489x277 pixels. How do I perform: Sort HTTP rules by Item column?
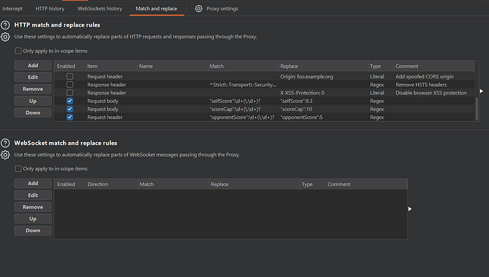[x=111, y=66]
